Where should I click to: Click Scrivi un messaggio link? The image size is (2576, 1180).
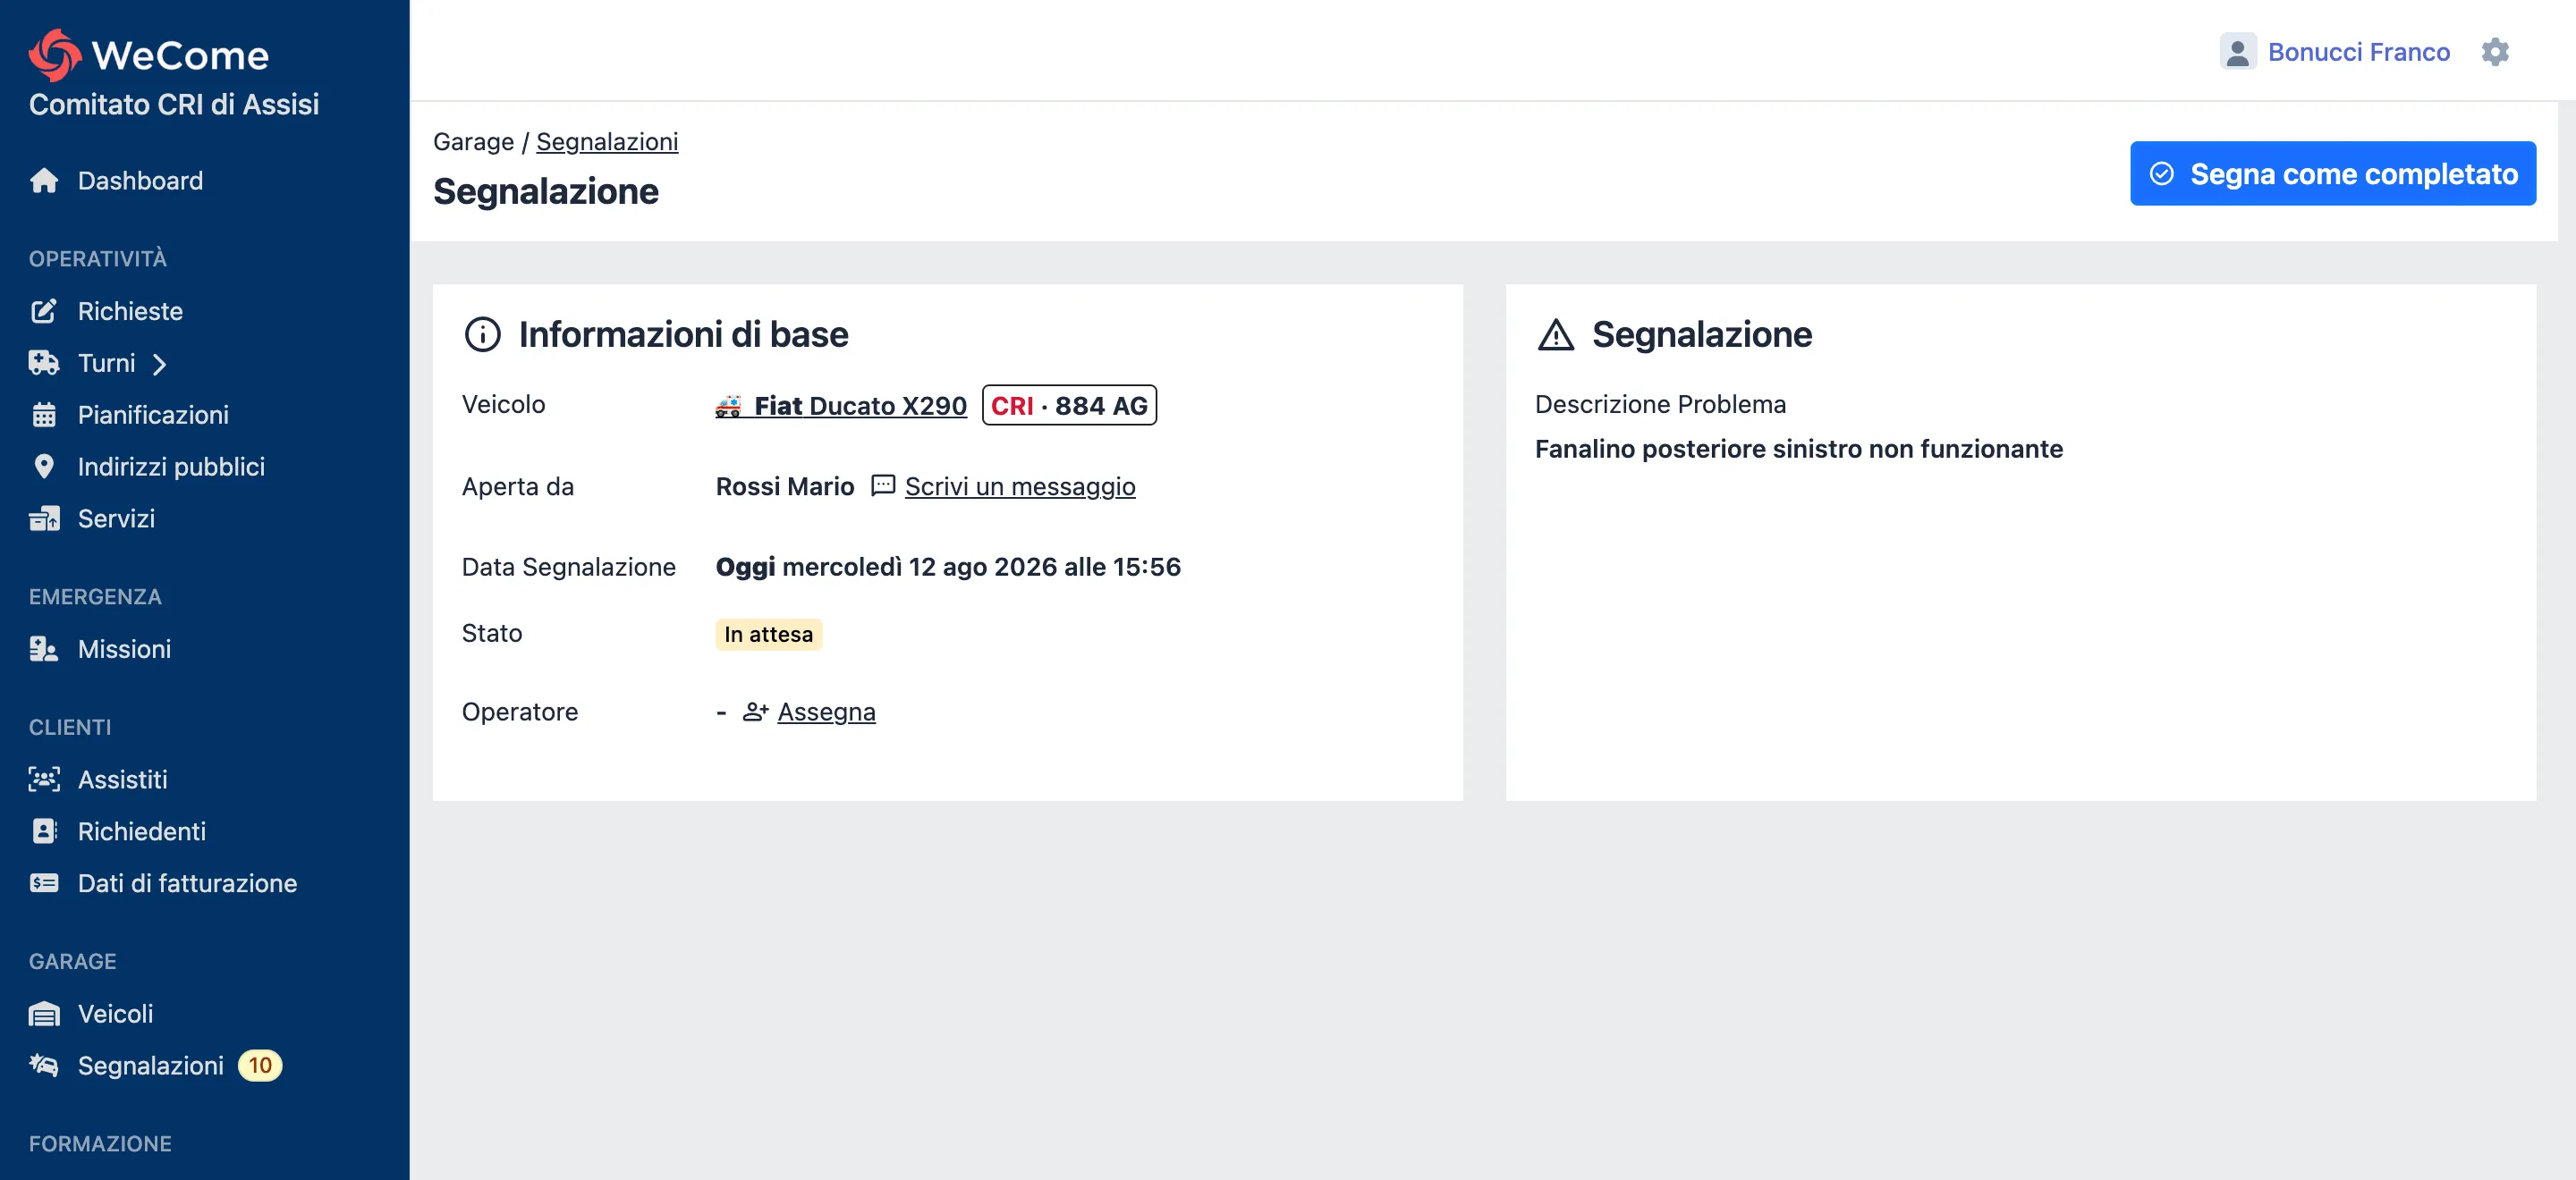pyautogui.click(x=1019, y=486)
